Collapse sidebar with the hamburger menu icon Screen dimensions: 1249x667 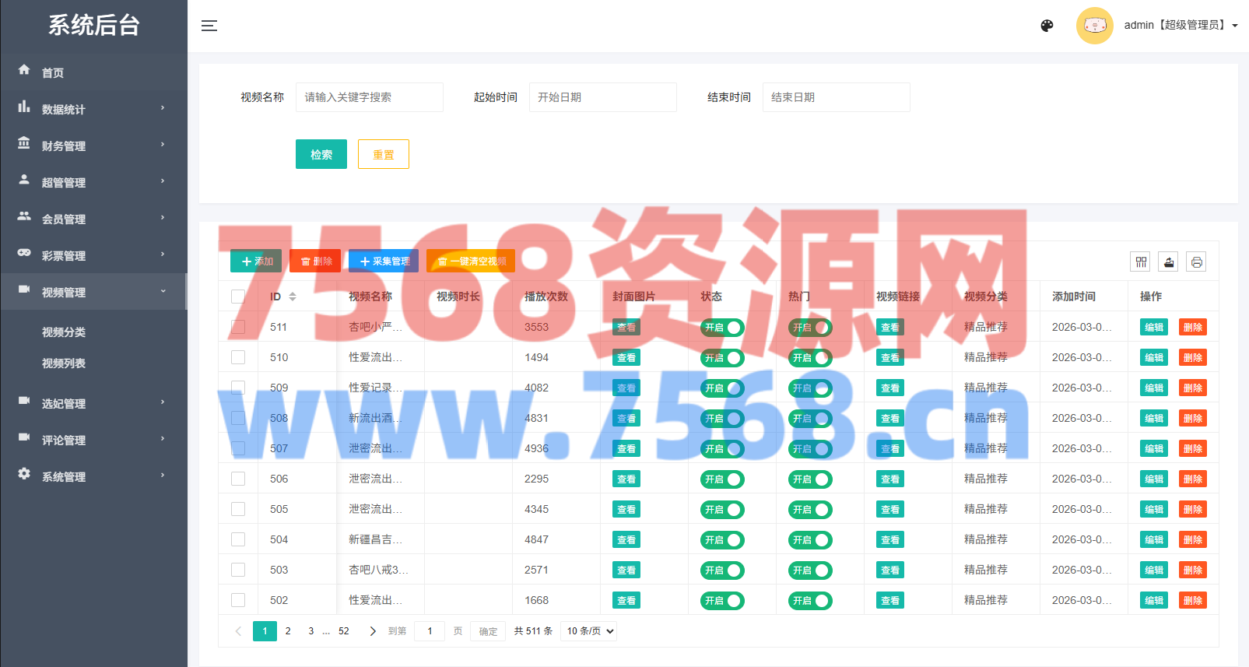[209, 26]
